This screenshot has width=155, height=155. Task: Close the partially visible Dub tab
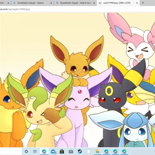point(8,3)
